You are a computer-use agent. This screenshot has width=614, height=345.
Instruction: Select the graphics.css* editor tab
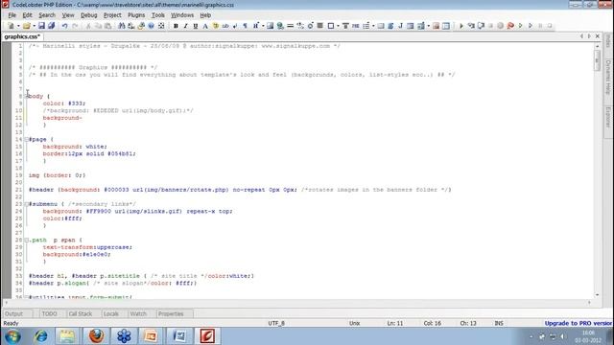pyautogui.click(x=22, y=36)
